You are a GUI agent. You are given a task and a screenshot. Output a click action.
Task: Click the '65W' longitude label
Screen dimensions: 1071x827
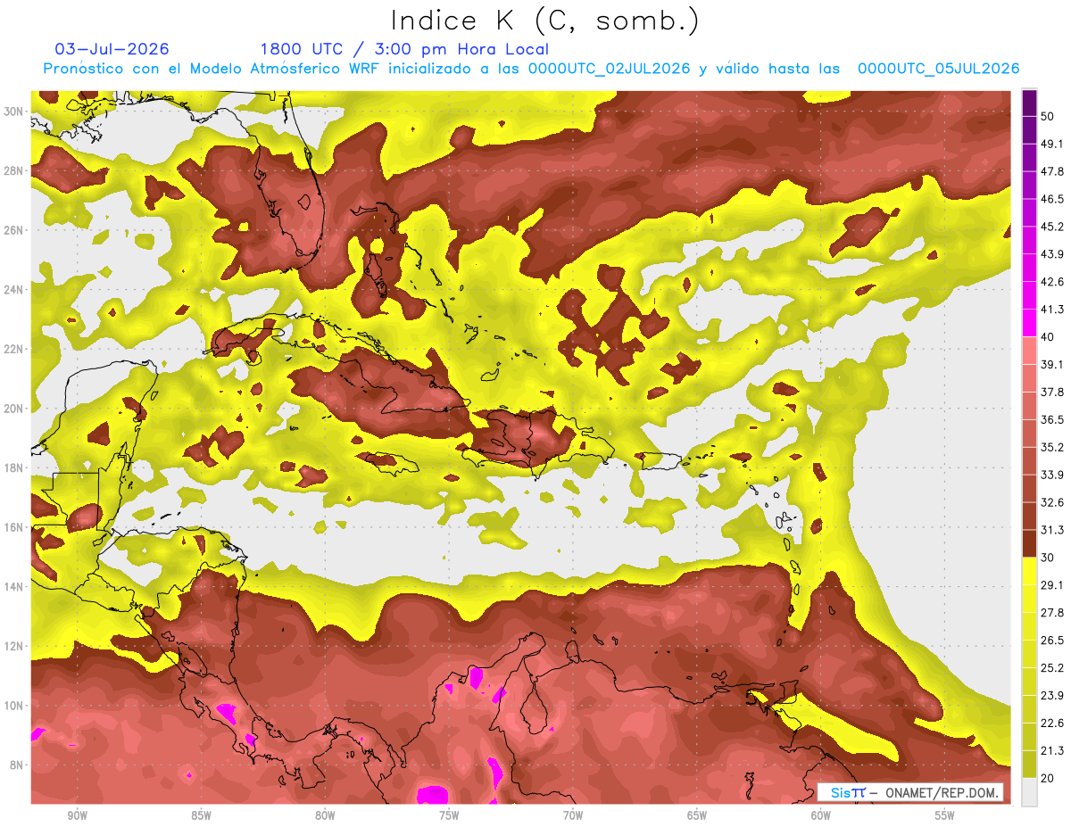pyautogui.click(x=697, y=816)
